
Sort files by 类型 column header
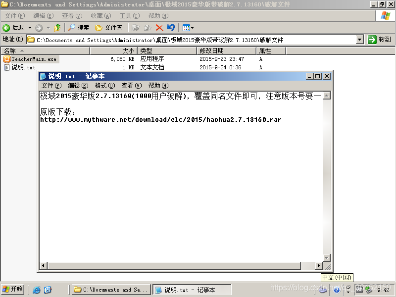point(167,51)
